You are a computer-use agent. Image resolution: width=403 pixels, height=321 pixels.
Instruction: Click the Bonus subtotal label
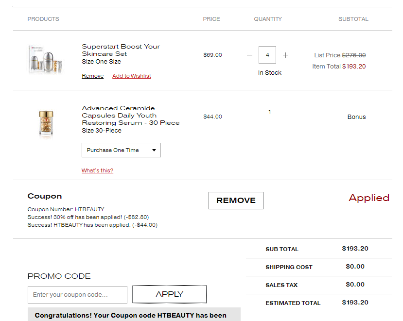coord(356,117)
